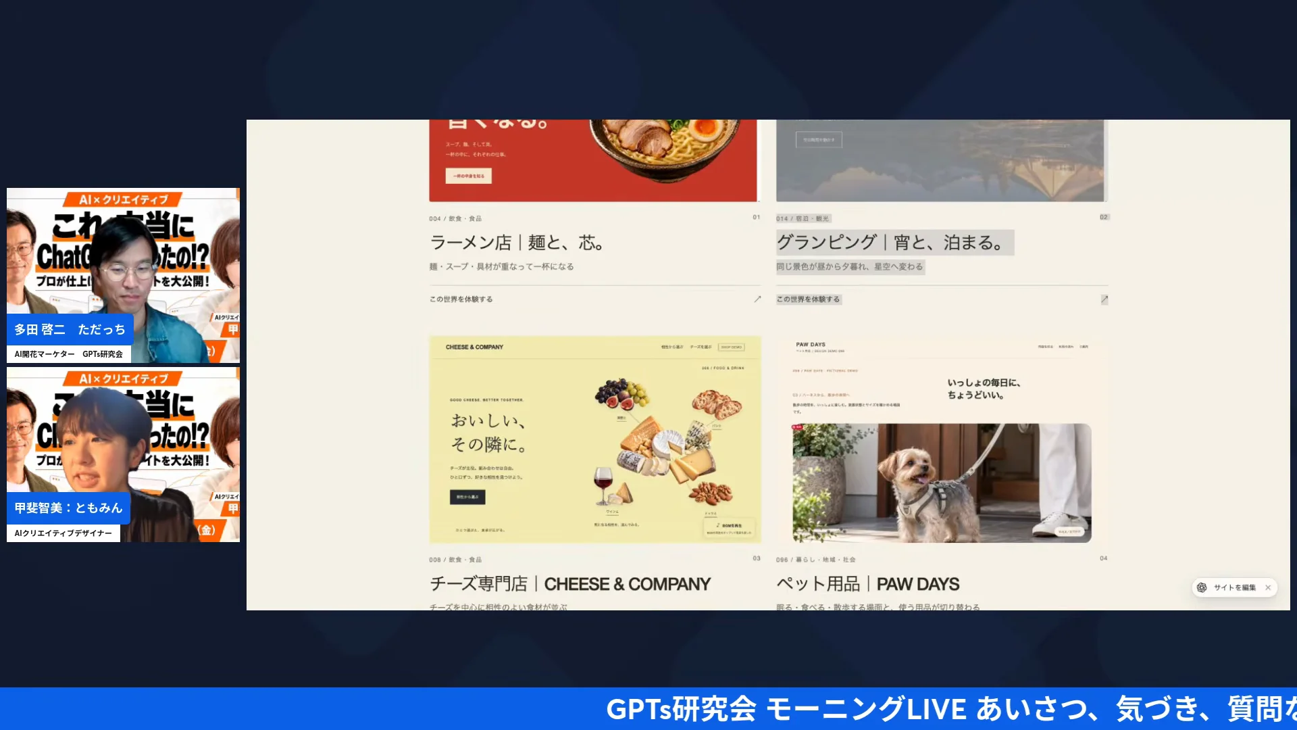Image resolution: width=1297 pixels, height=730 pixels.
Task: Click the CHEESE & COMPANY logo in the preview
Action: 474,347
